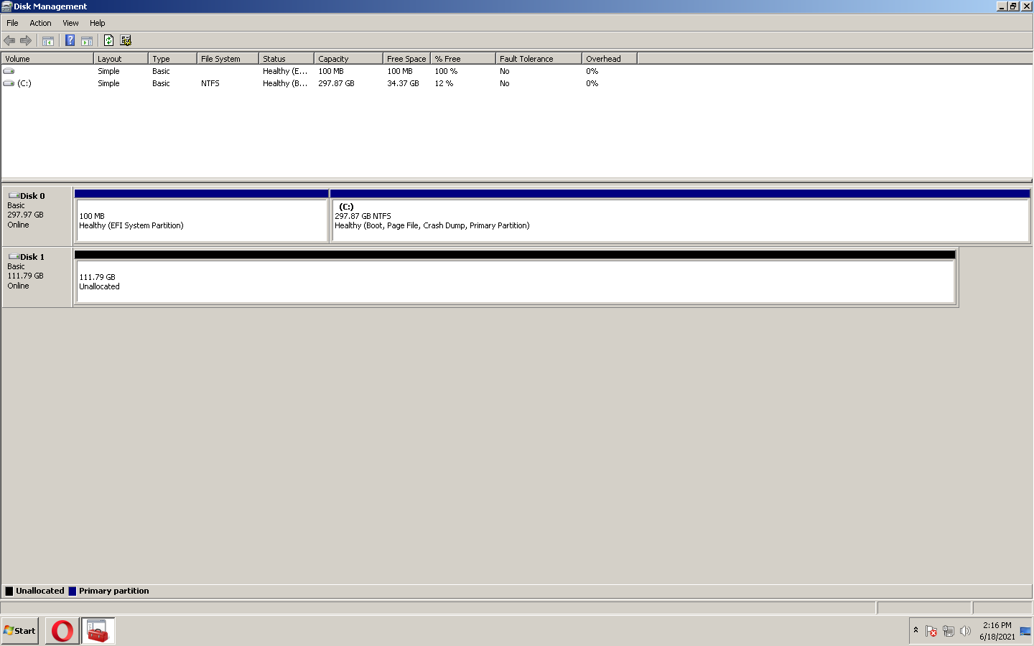
Task: Click the volume speaker tray icon
Action: 965,631
